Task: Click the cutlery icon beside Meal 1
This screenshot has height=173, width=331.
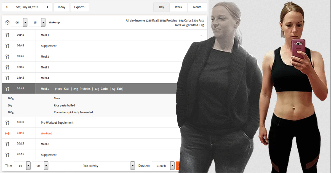Action: 7,35
